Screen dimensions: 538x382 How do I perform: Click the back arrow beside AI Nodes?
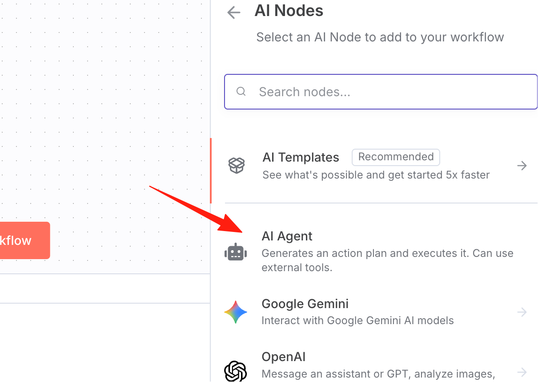pos(233,12)
